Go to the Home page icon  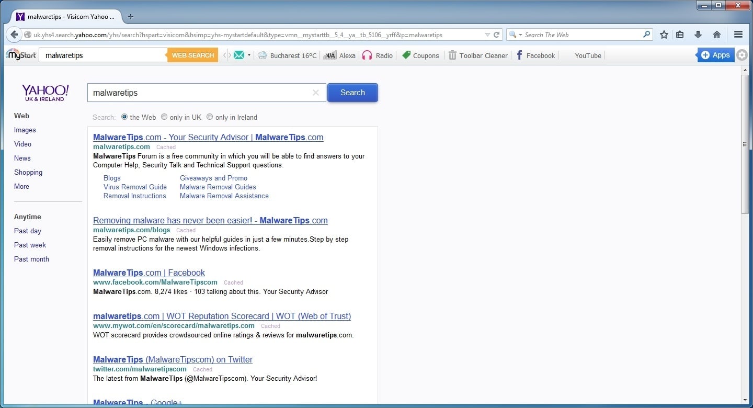click(717, 35)
